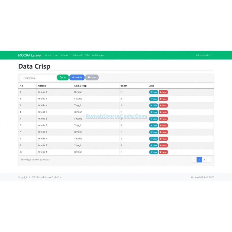
Task: Open the Alternatif menu item
Action: click(78, 55)
